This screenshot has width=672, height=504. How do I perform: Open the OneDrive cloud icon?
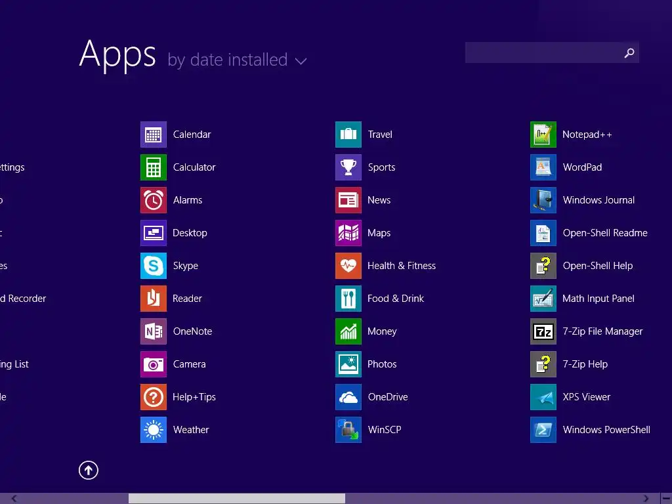(348, 397)
